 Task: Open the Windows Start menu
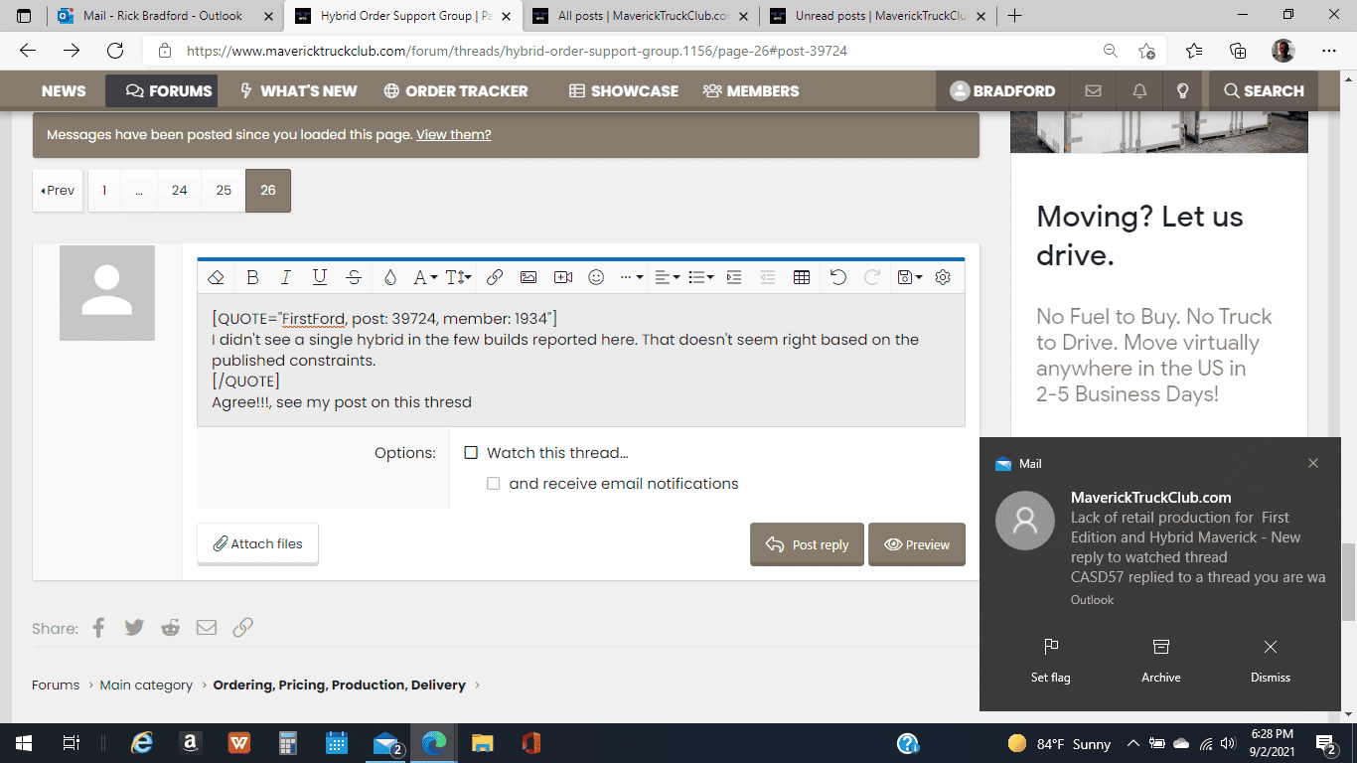23,743
